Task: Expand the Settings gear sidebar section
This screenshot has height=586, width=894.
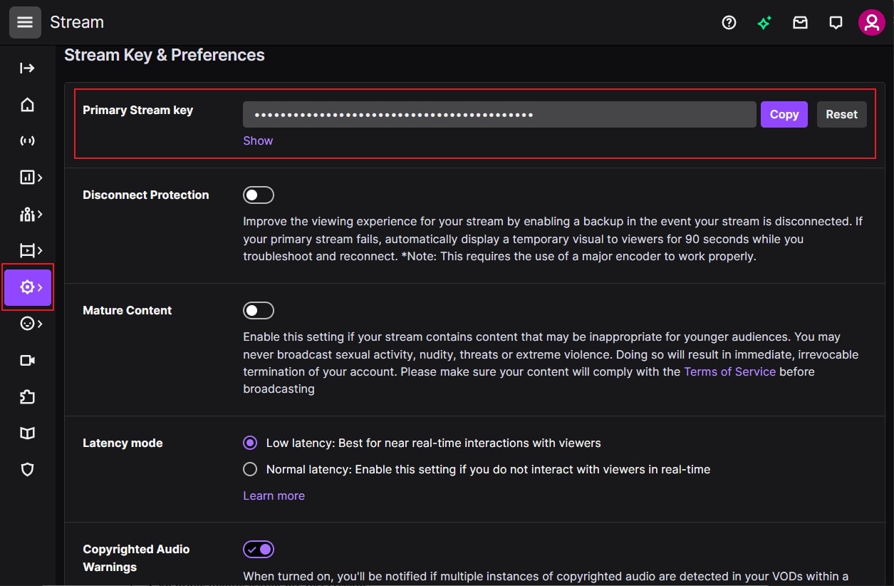Action: coord(28,287)
